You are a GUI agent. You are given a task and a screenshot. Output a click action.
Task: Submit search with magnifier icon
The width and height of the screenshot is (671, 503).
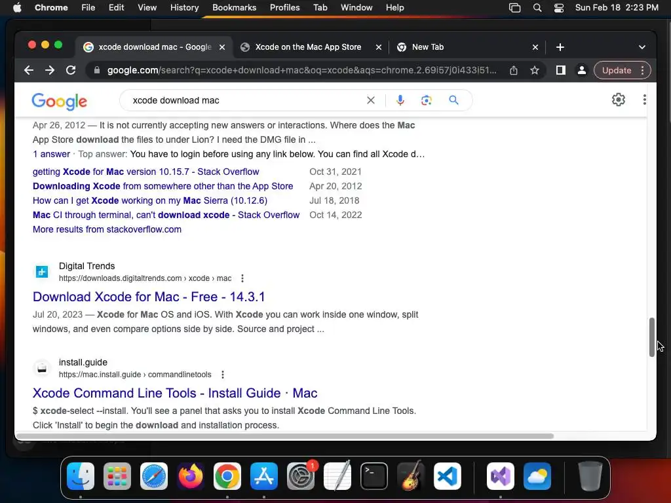453,100
